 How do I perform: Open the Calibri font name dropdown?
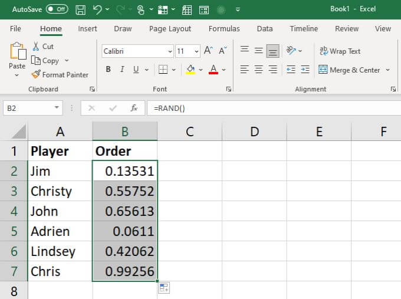(x=170, y=51)
